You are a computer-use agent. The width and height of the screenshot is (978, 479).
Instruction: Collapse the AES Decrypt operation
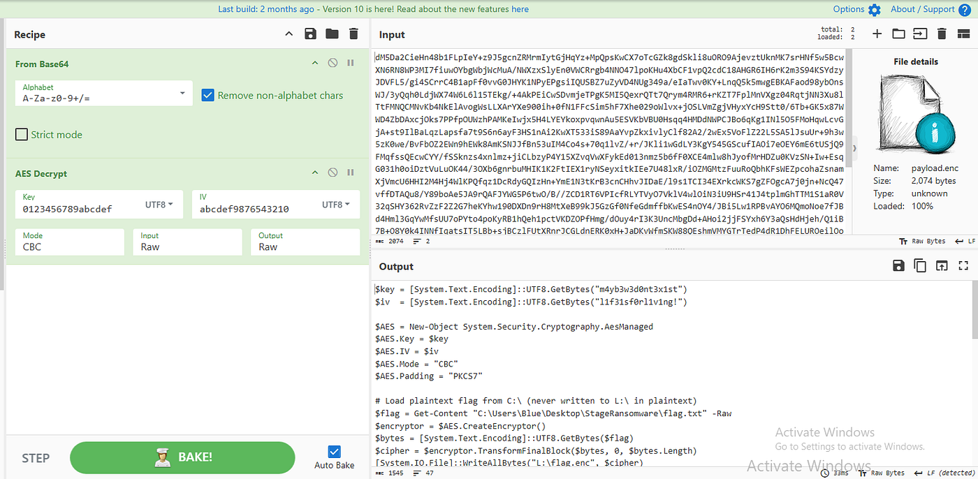click(314, 172)
